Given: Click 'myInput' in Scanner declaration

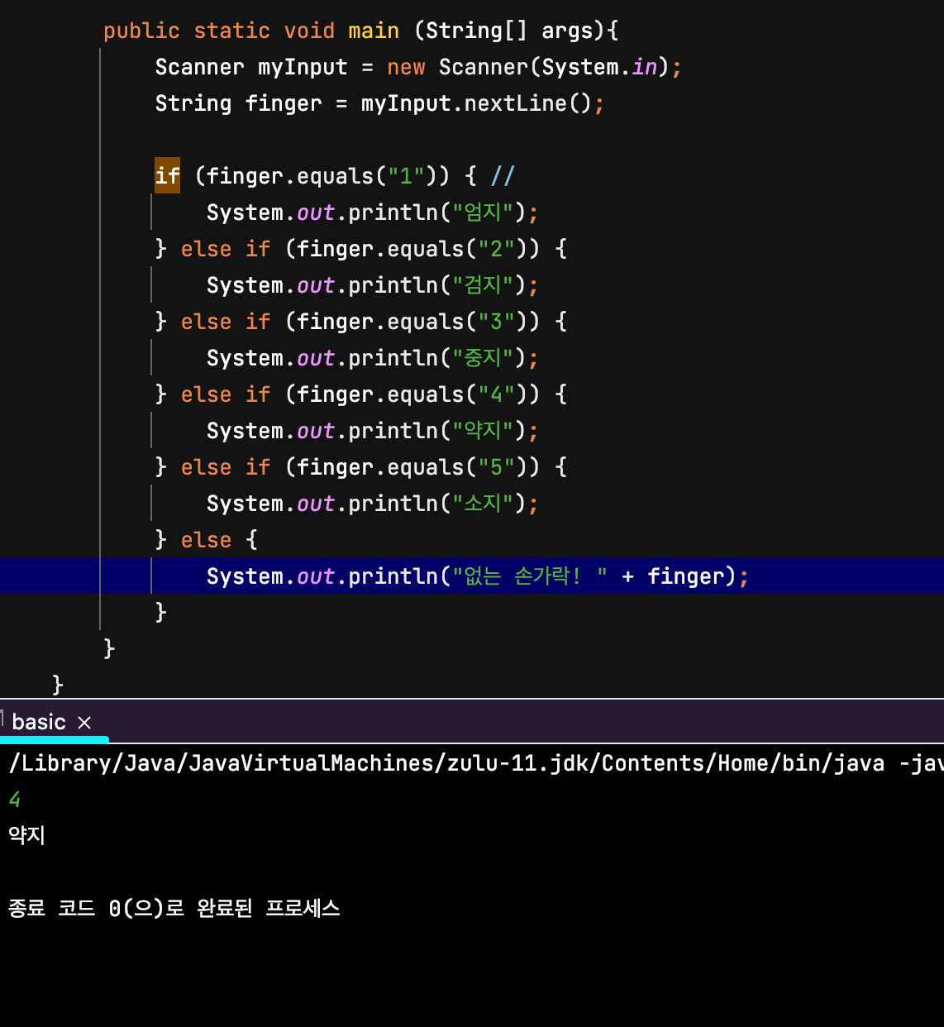Looking at the screenshot, I should tap(303, 67).
